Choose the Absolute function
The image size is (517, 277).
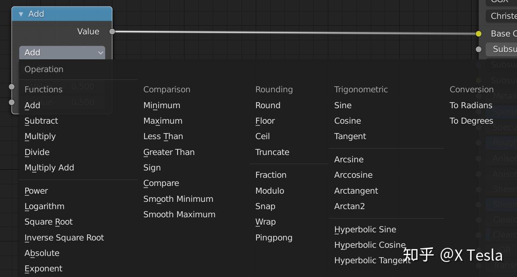pyautogui.click(x=42, y=253)
